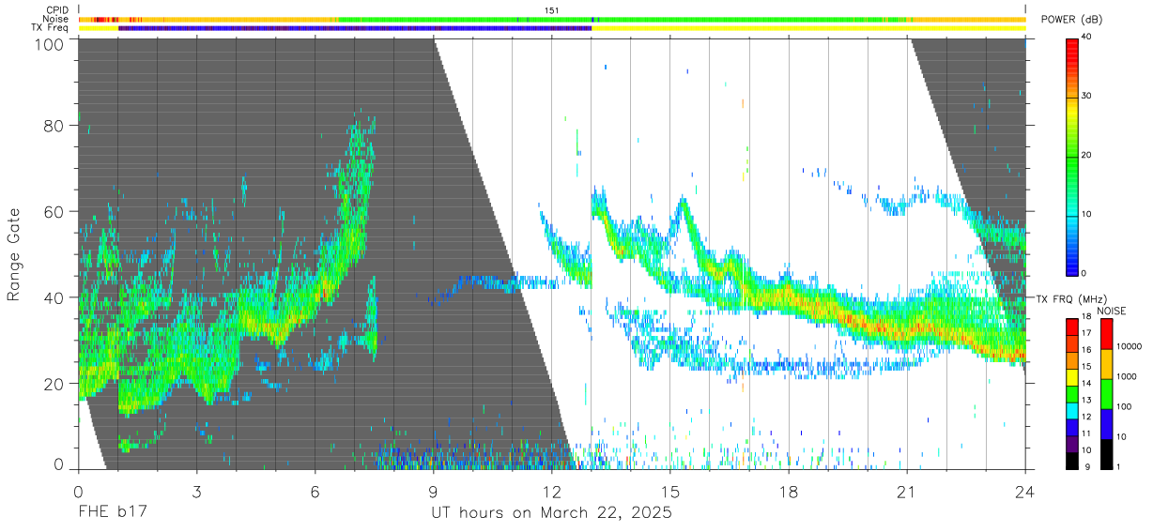The height and width of the screenshot is (532, 1153).
Task: Click the 18 tick on TX frequency legend
Action: (x=1086, y=316)
